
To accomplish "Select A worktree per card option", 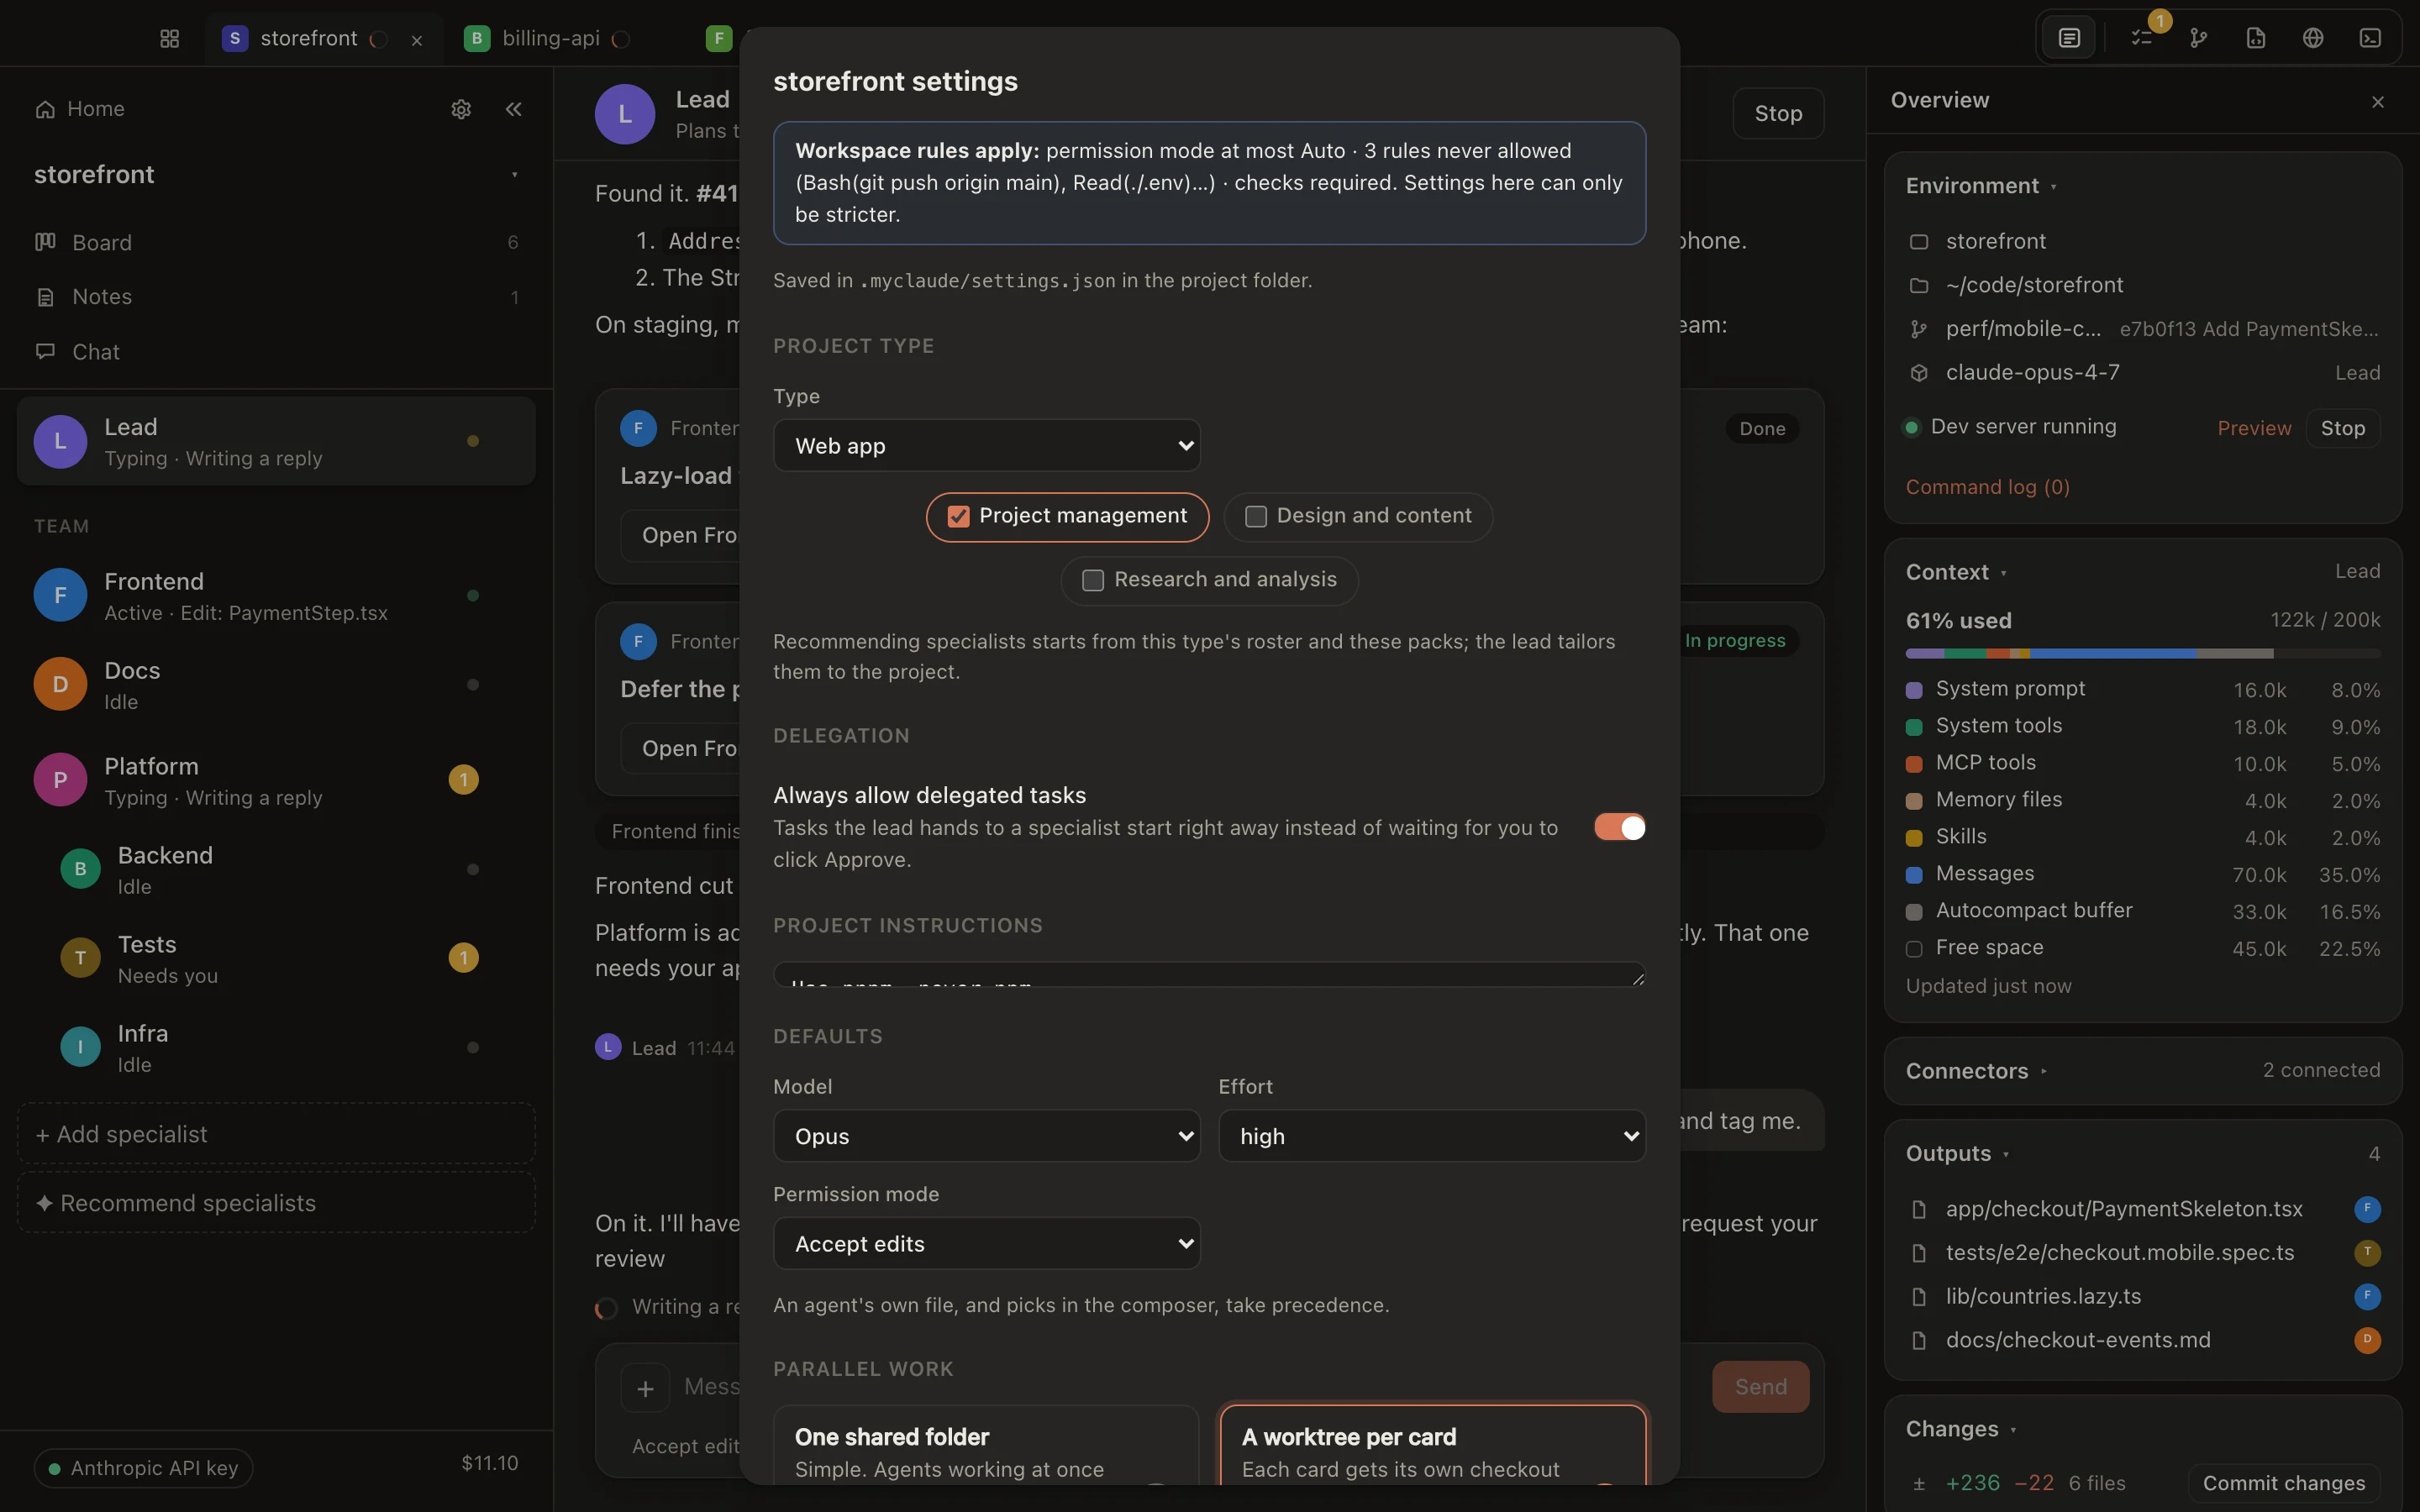I will tap(1432, 1445).
